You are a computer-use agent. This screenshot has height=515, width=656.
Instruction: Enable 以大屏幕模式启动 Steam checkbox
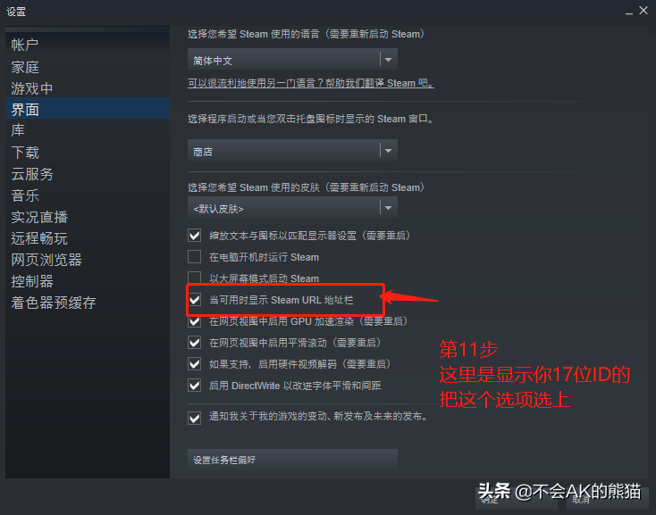coord(195,278)
